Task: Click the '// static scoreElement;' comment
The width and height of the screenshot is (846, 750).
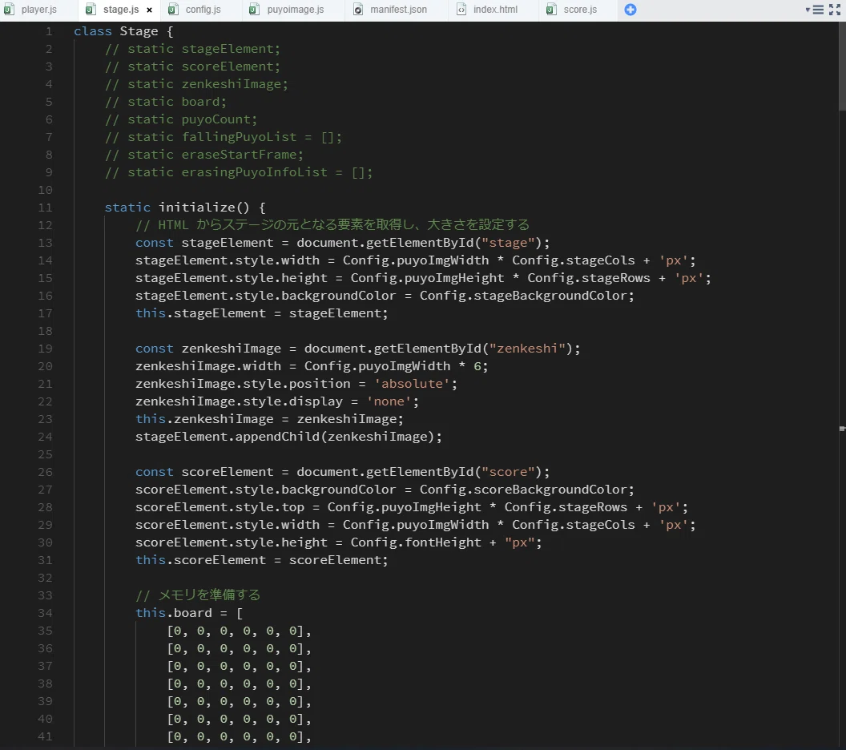Action: (x=192, y=67)
